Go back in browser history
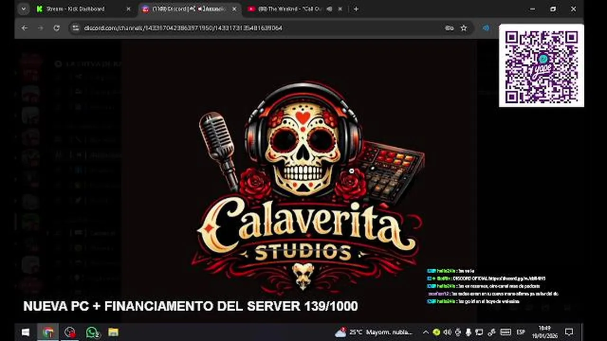Image resolution: width=607 pixels, height=341 pixels. [25, 28]
